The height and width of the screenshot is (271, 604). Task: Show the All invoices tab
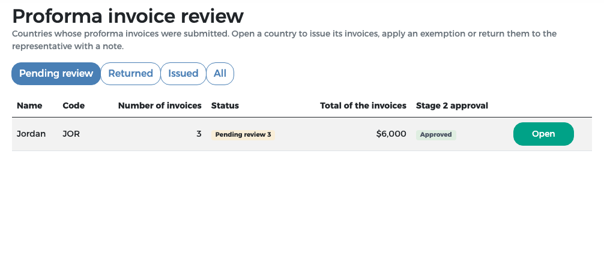pos(220,73)
